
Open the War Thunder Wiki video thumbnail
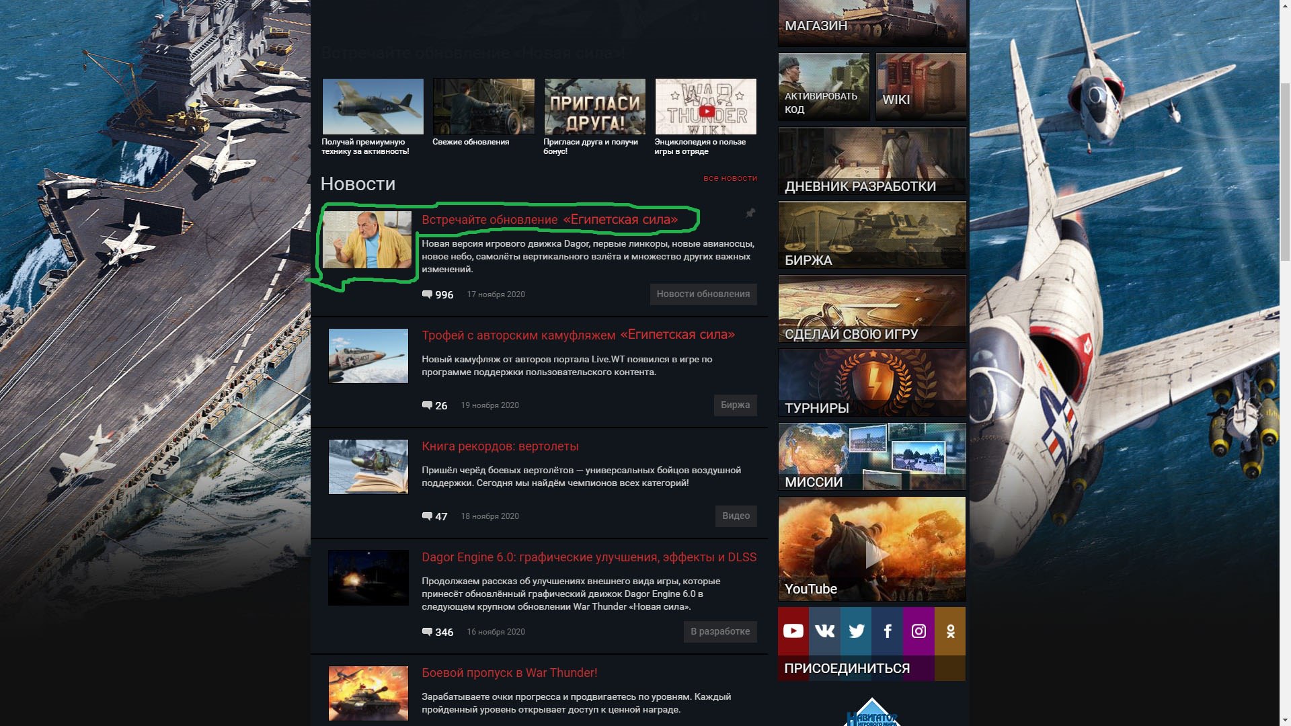[x=706, y=106]
